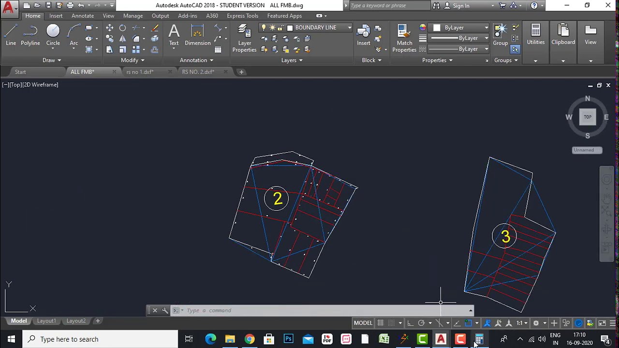This screenshot has height=348, width=619.
Task: Toggle annotation visibility in status bar
Action: coord(487,323)
